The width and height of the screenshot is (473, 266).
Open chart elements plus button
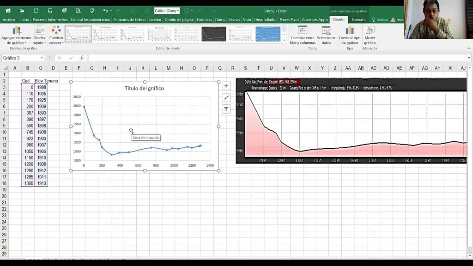click(x=226, y=86)
